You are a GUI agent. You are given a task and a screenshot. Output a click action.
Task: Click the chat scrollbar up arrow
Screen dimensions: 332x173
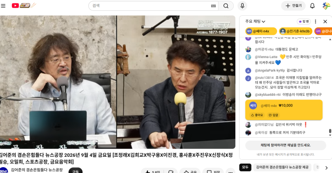point(330,39)
